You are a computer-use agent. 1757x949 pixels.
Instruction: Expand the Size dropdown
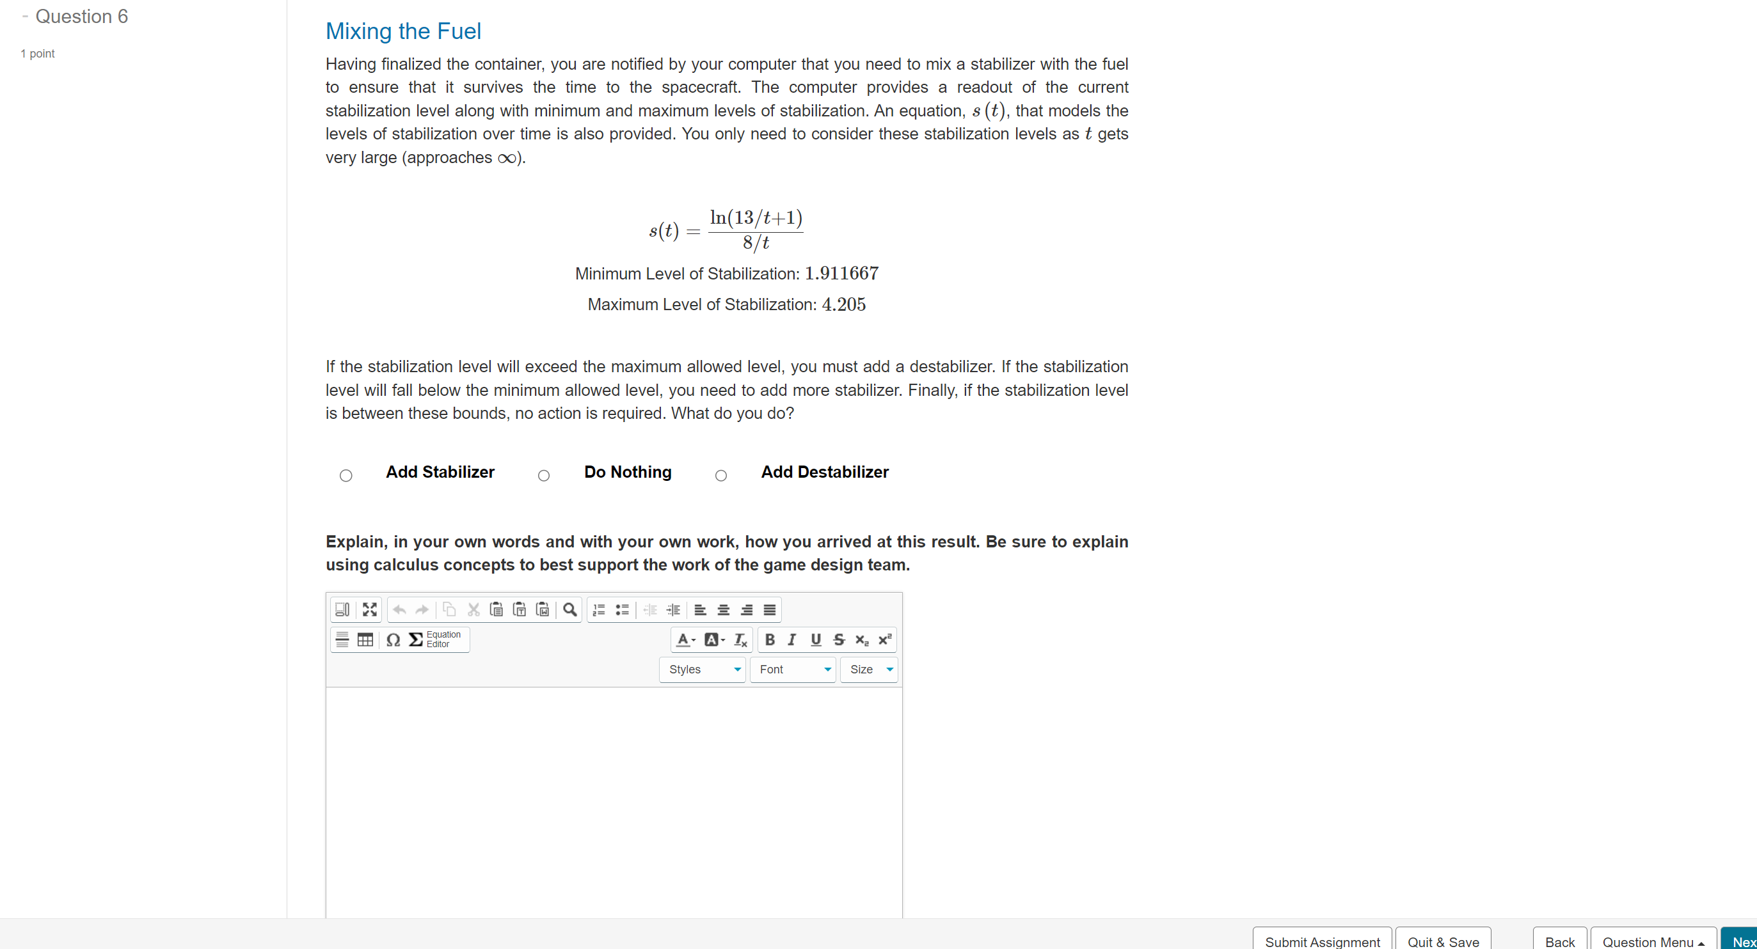pyautogui.click(x=869, y=670)
